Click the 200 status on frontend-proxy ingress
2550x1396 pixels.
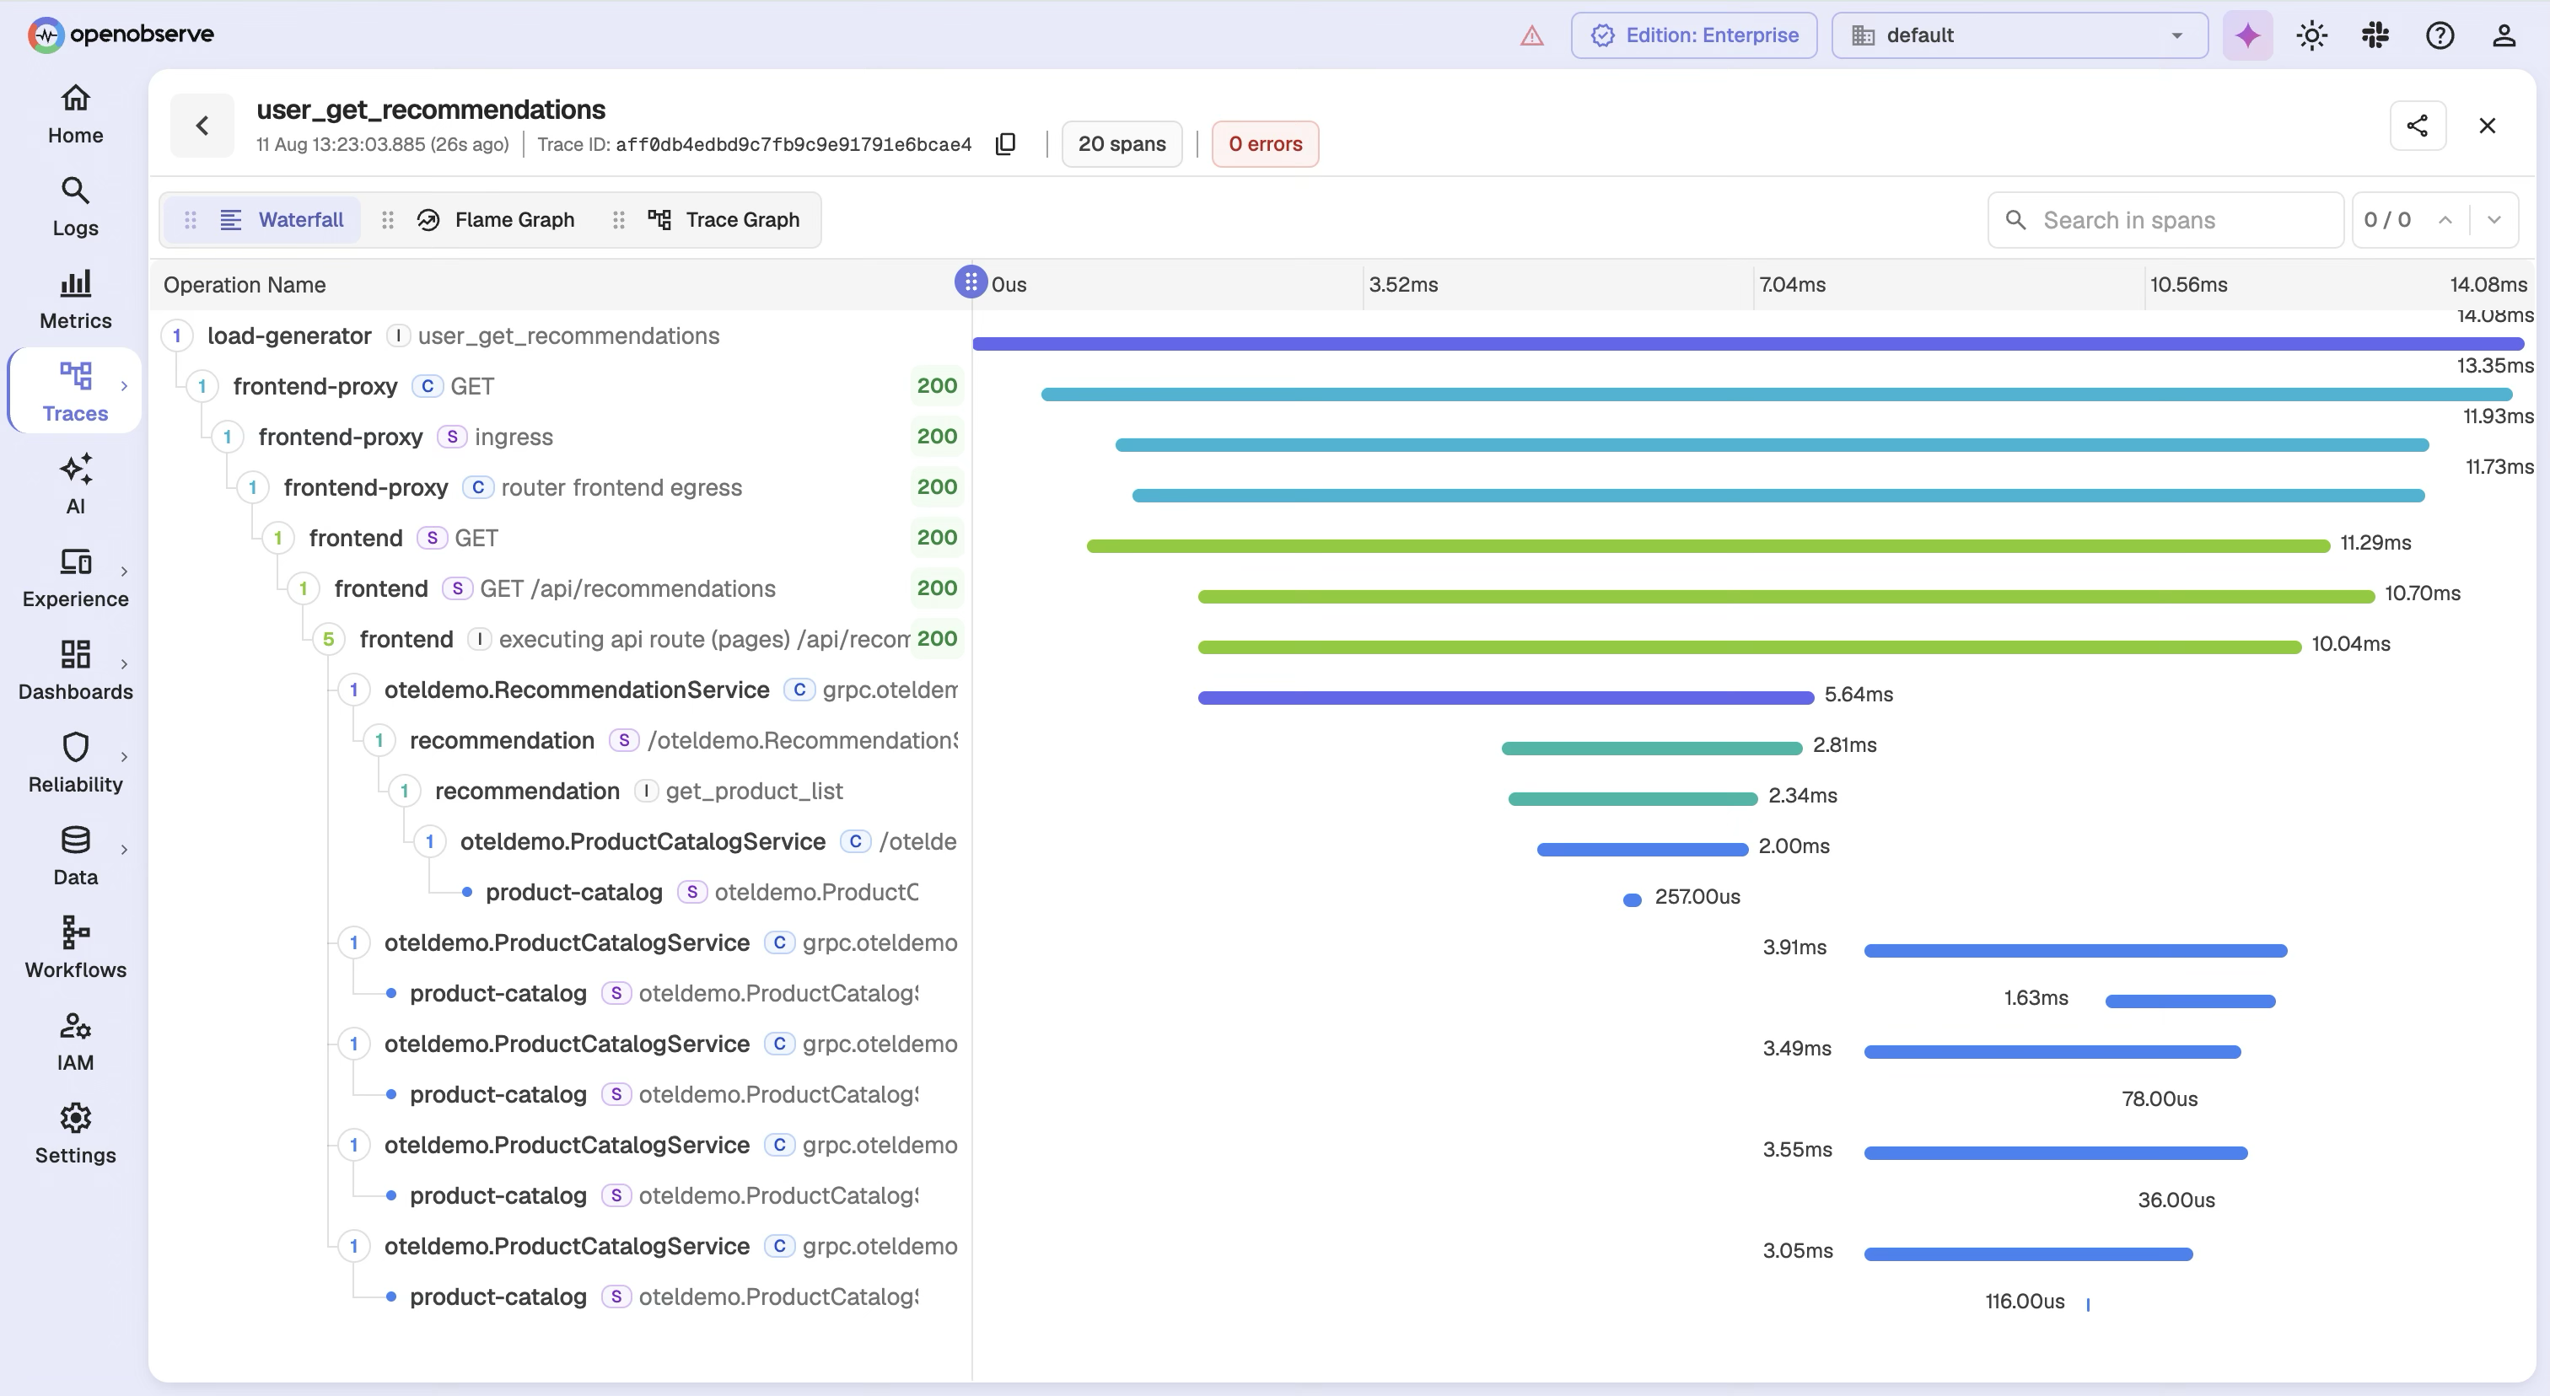click(x=937, y=437)
